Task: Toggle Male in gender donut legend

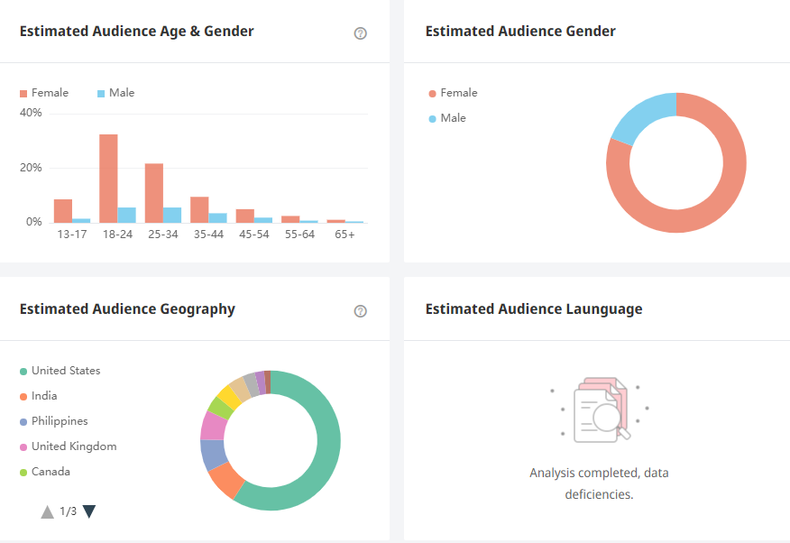Action: pyautogui.click(x=447, y=118)
